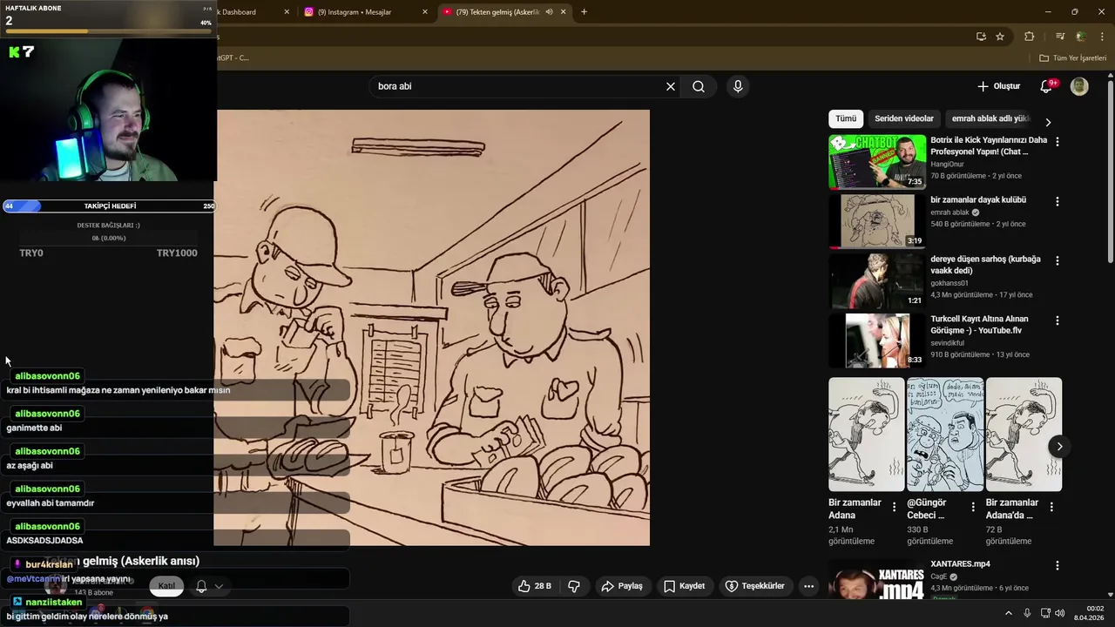Open the YouTube account avatar menu

pos(1079,86)
